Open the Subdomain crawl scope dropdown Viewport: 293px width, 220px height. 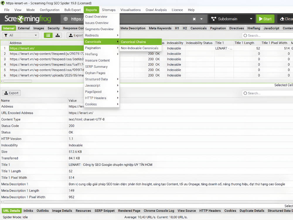coord(231,19)
